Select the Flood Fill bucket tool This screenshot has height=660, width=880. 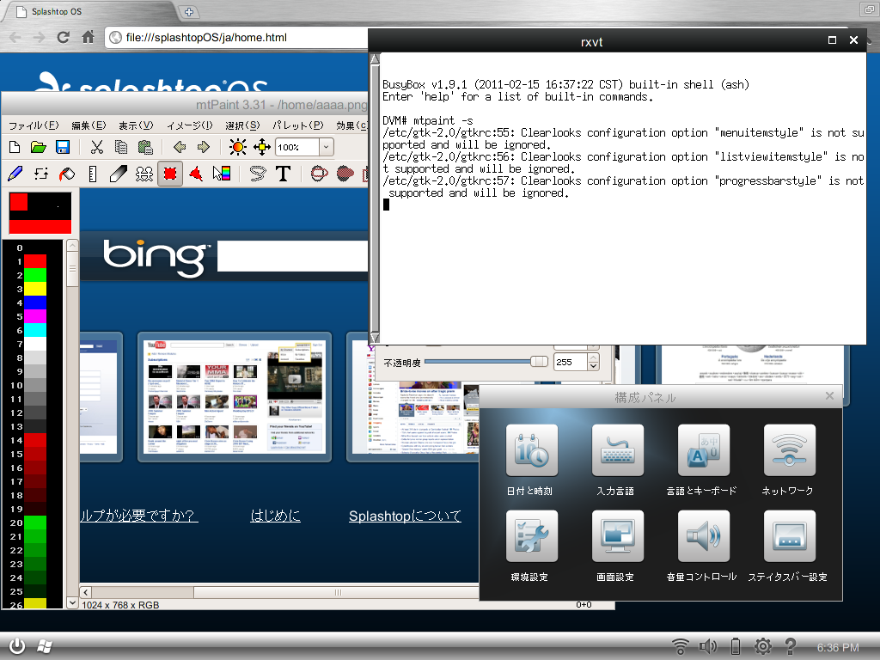pyautogui.click(x=66, y=174)
